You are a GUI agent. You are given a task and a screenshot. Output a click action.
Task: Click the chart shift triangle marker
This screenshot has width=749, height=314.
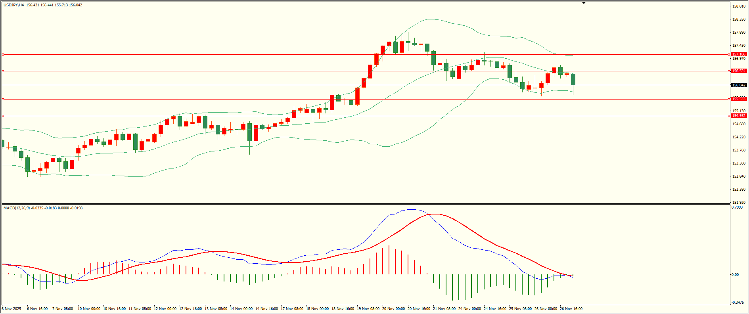pos(584,3)
